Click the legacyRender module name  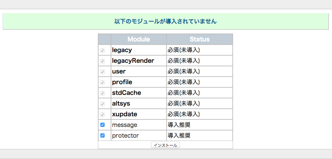coord(133,61)
